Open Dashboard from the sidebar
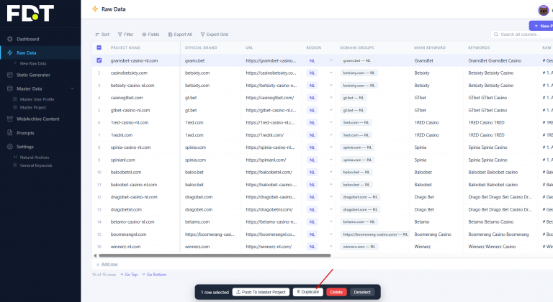Screen dimensions: 553x302 [x=27, y=39]
